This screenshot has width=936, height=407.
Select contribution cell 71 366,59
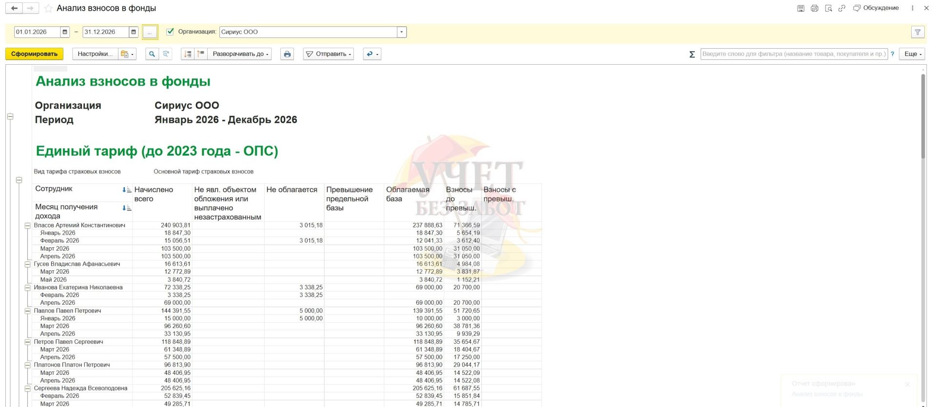coord(463,225)
